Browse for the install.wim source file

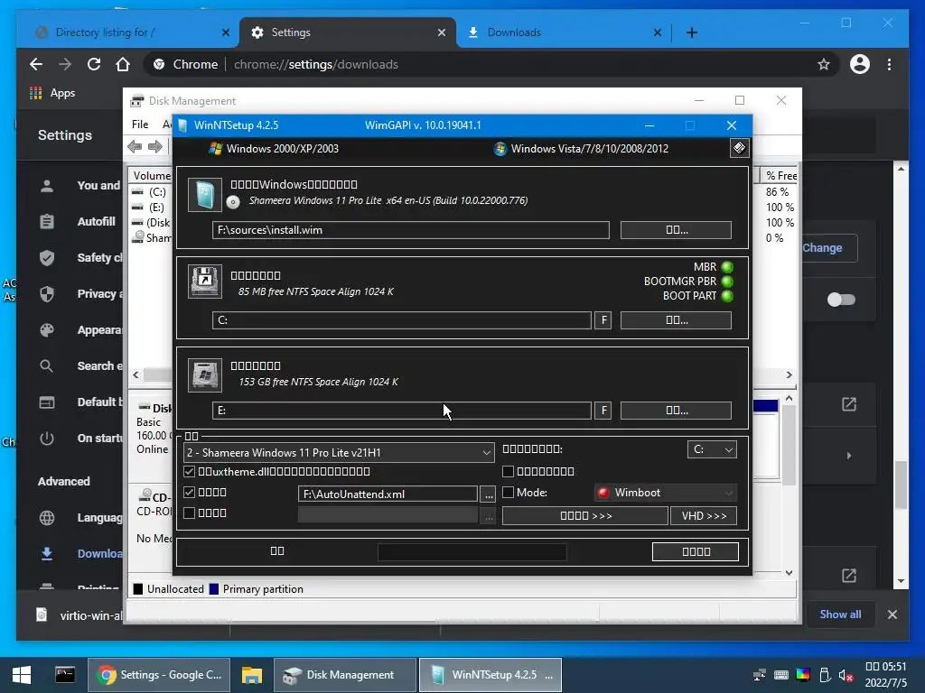click(x=676, y=230)
